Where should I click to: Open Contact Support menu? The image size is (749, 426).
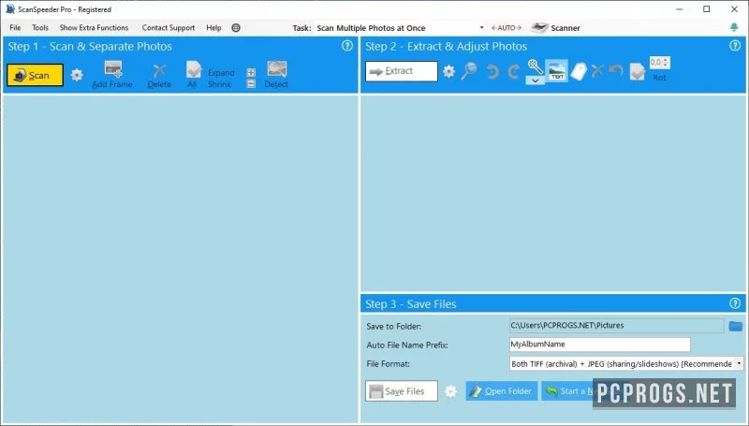click(x=169, y=28)
